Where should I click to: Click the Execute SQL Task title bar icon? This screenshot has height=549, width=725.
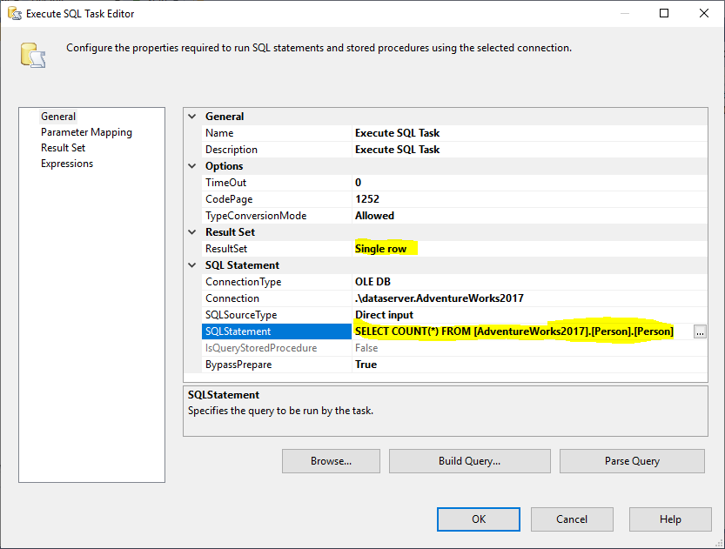(13, 13)
